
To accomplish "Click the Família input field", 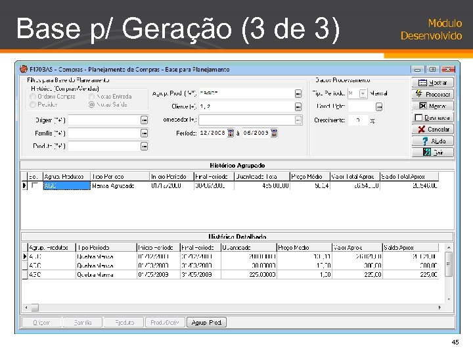I will point(104,133).
